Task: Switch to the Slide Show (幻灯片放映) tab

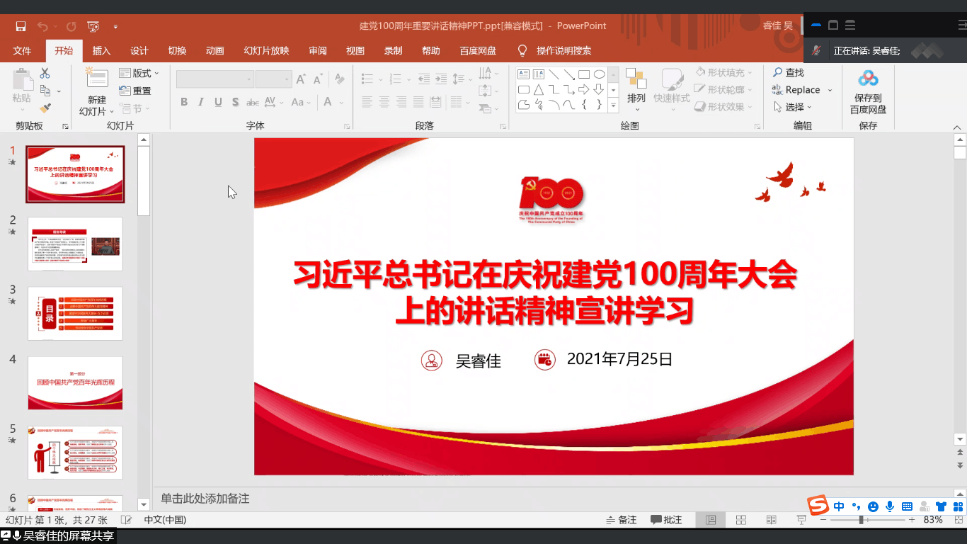Action: pos(266,50)
